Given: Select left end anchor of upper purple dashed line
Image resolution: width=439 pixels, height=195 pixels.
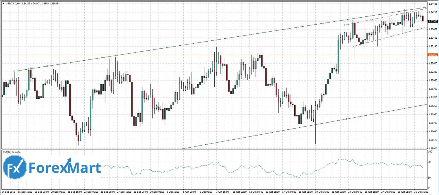Looking at the screenshot, I should coord(344,25).
